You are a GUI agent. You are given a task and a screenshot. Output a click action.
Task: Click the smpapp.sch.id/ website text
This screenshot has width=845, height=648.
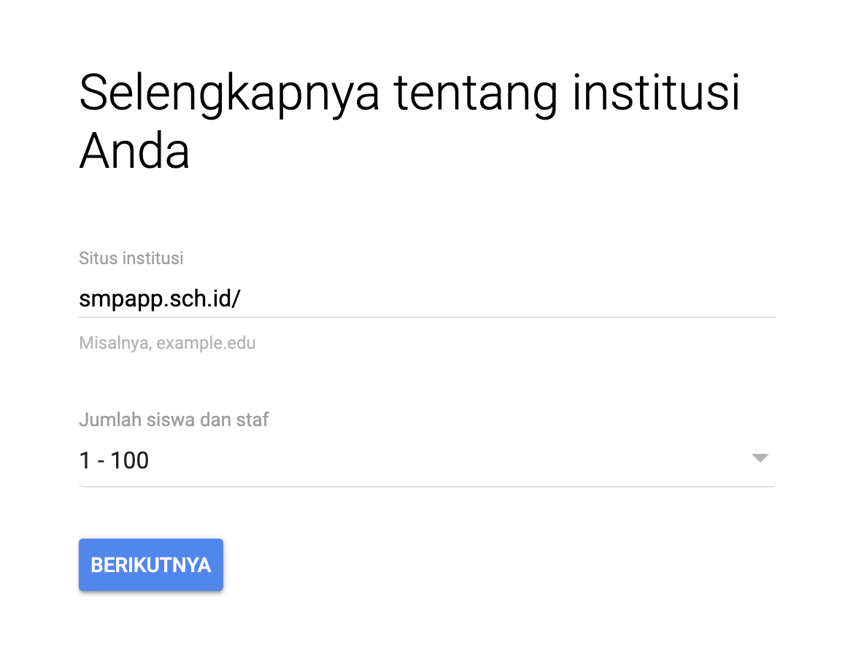160,298
